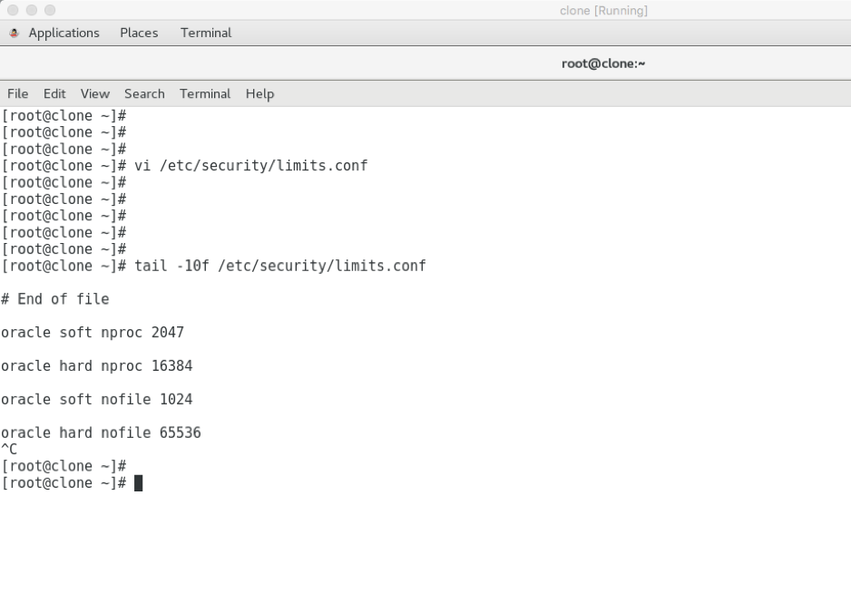
Task: Click the # End of file line
Action: coord(54,298)
